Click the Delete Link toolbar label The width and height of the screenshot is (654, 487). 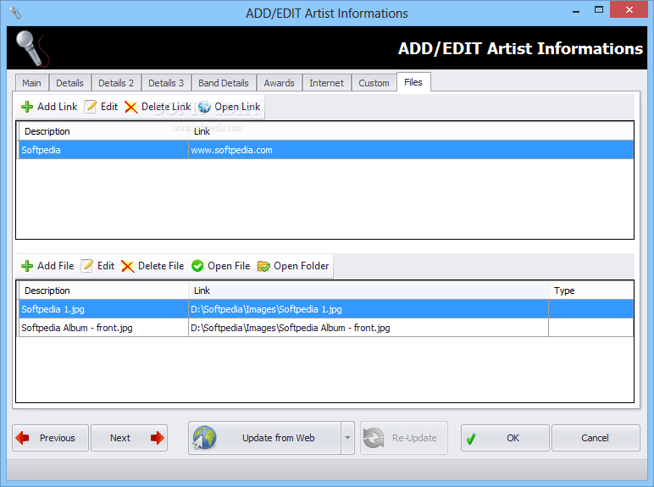pyautogui.click(x=166, y=107)
